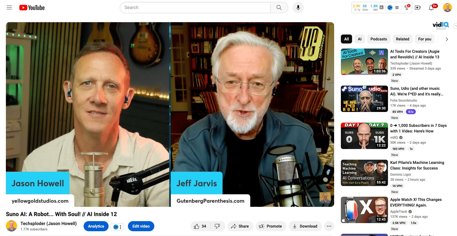This screenshot has width=457, height=236.
Task: Expand the vidIQ boost panel chevron
Action: (455, 26)
